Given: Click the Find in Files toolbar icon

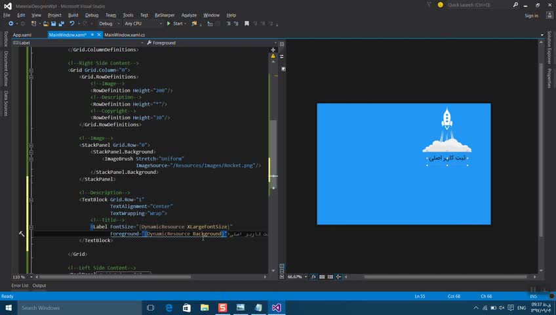Looking at the screenshot, I should click(x=194, y=24).
